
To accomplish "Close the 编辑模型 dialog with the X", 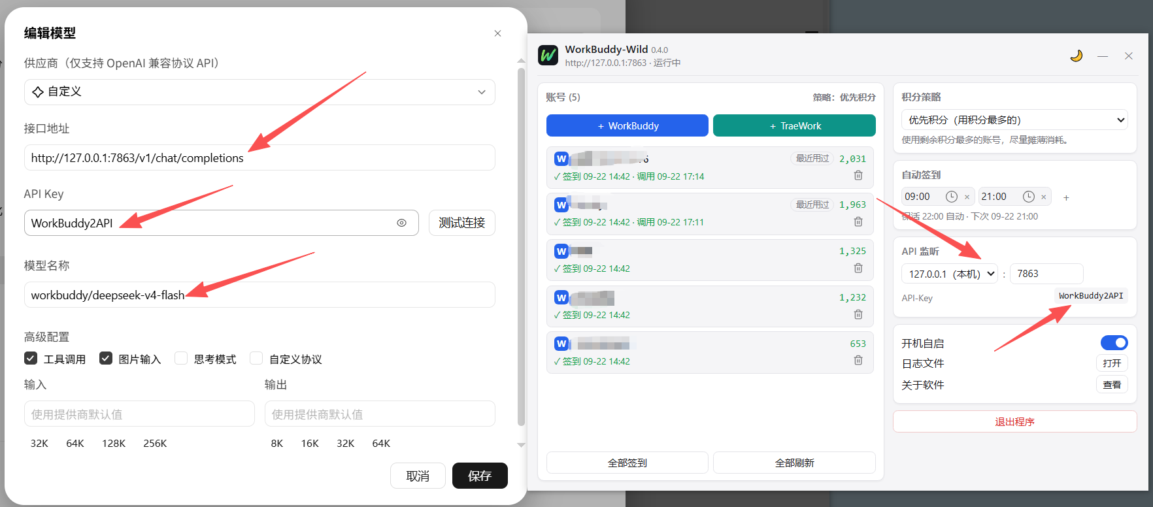I will coord(497,33).
